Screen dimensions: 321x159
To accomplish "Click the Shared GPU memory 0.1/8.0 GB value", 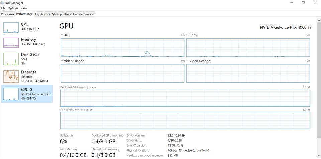I will click(x=103, y=155).
